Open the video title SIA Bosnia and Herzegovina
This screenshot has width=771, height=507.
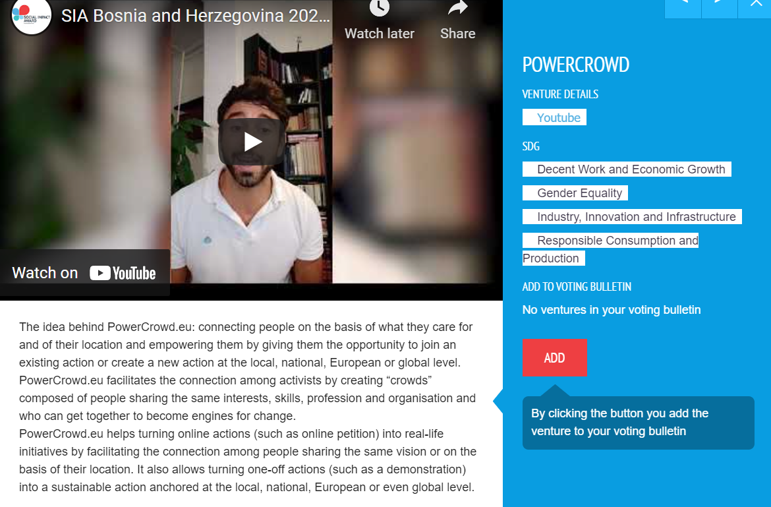point(195,16)
